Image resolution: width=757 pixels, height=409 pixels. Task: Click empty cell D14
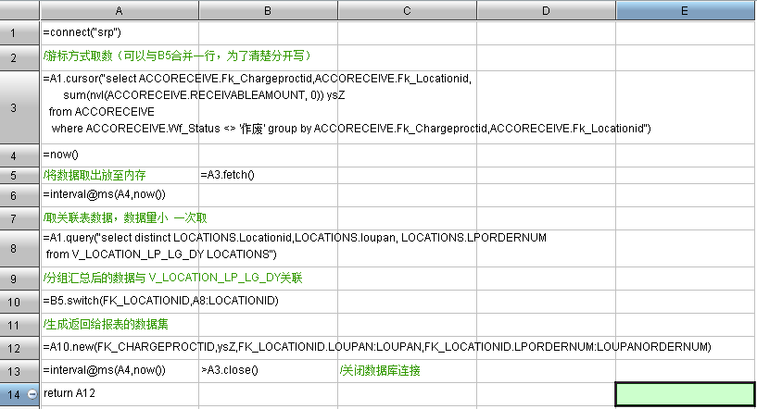(x=546, y=394)
